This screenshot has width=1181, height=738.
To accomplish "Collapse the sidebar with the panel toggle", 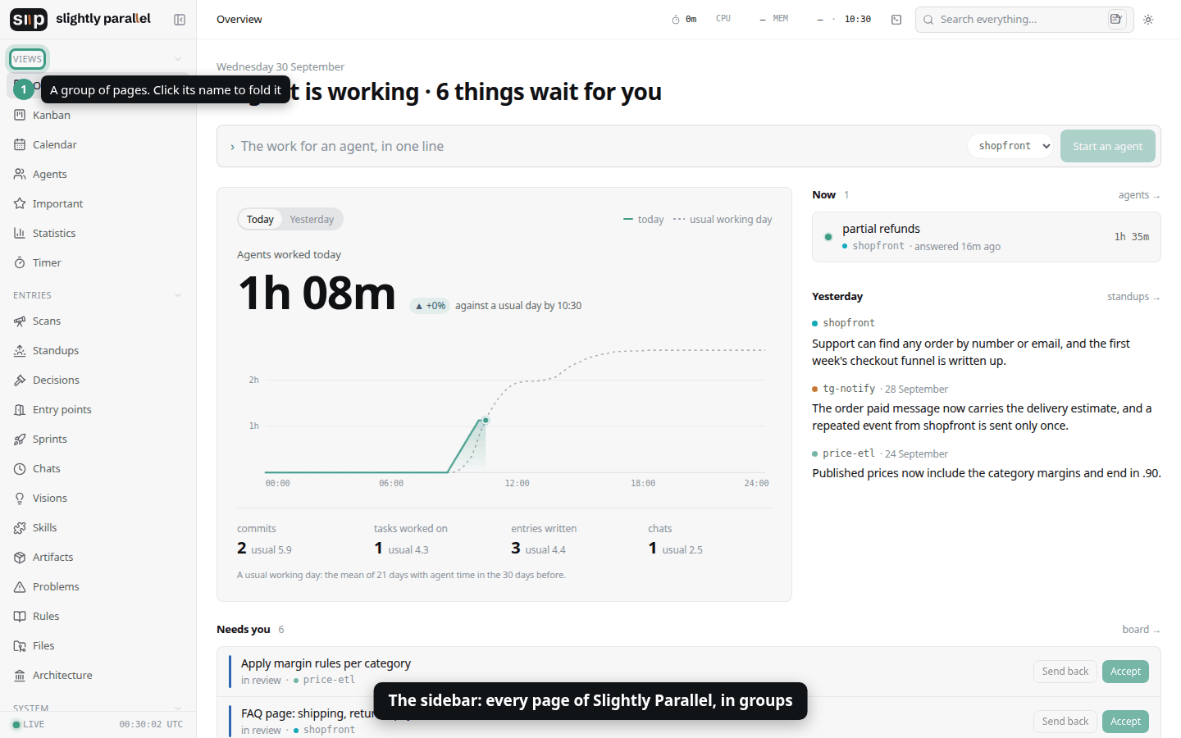I will pos(180,20).
